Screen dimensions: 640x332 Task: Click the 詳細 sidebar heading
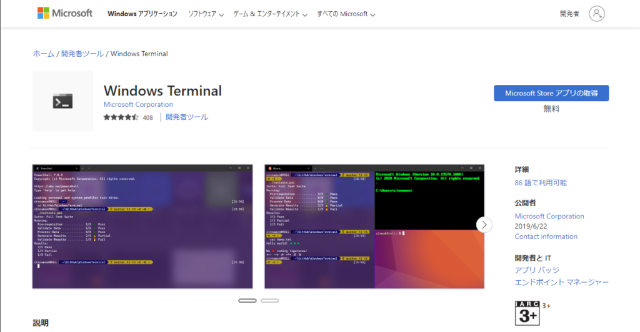click(522, 170)
